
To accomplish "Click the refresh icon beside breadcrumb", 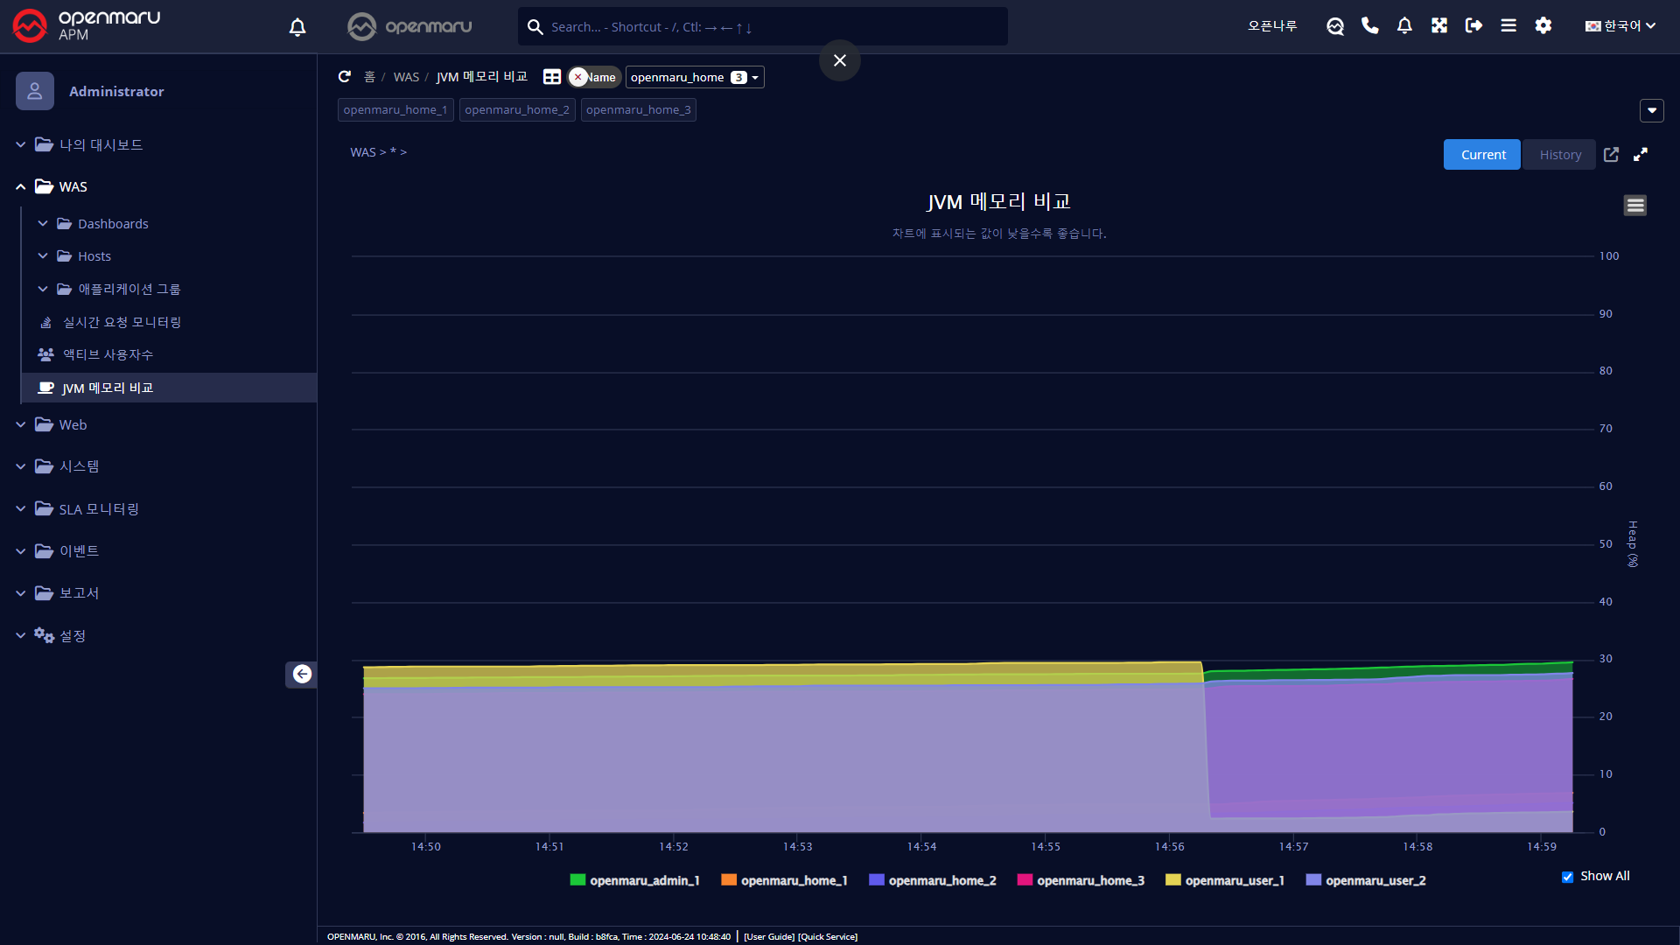I will coord(345,77).
